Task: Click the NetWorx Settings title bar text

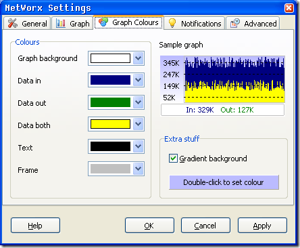Action: click(x=48, y=8)
